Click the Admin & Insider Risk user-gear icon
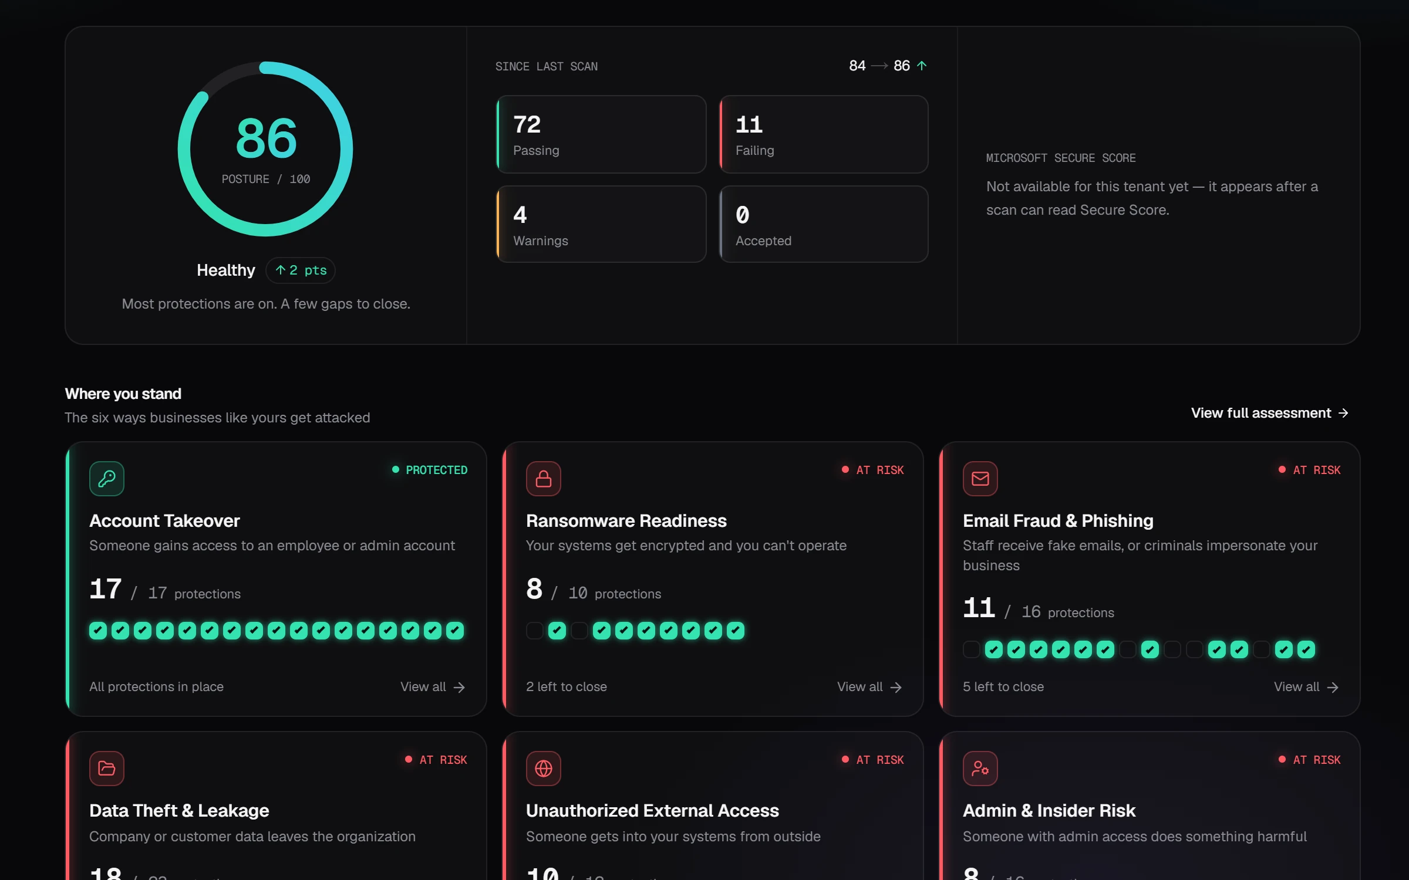1409x880 pixels. (980, 769)
